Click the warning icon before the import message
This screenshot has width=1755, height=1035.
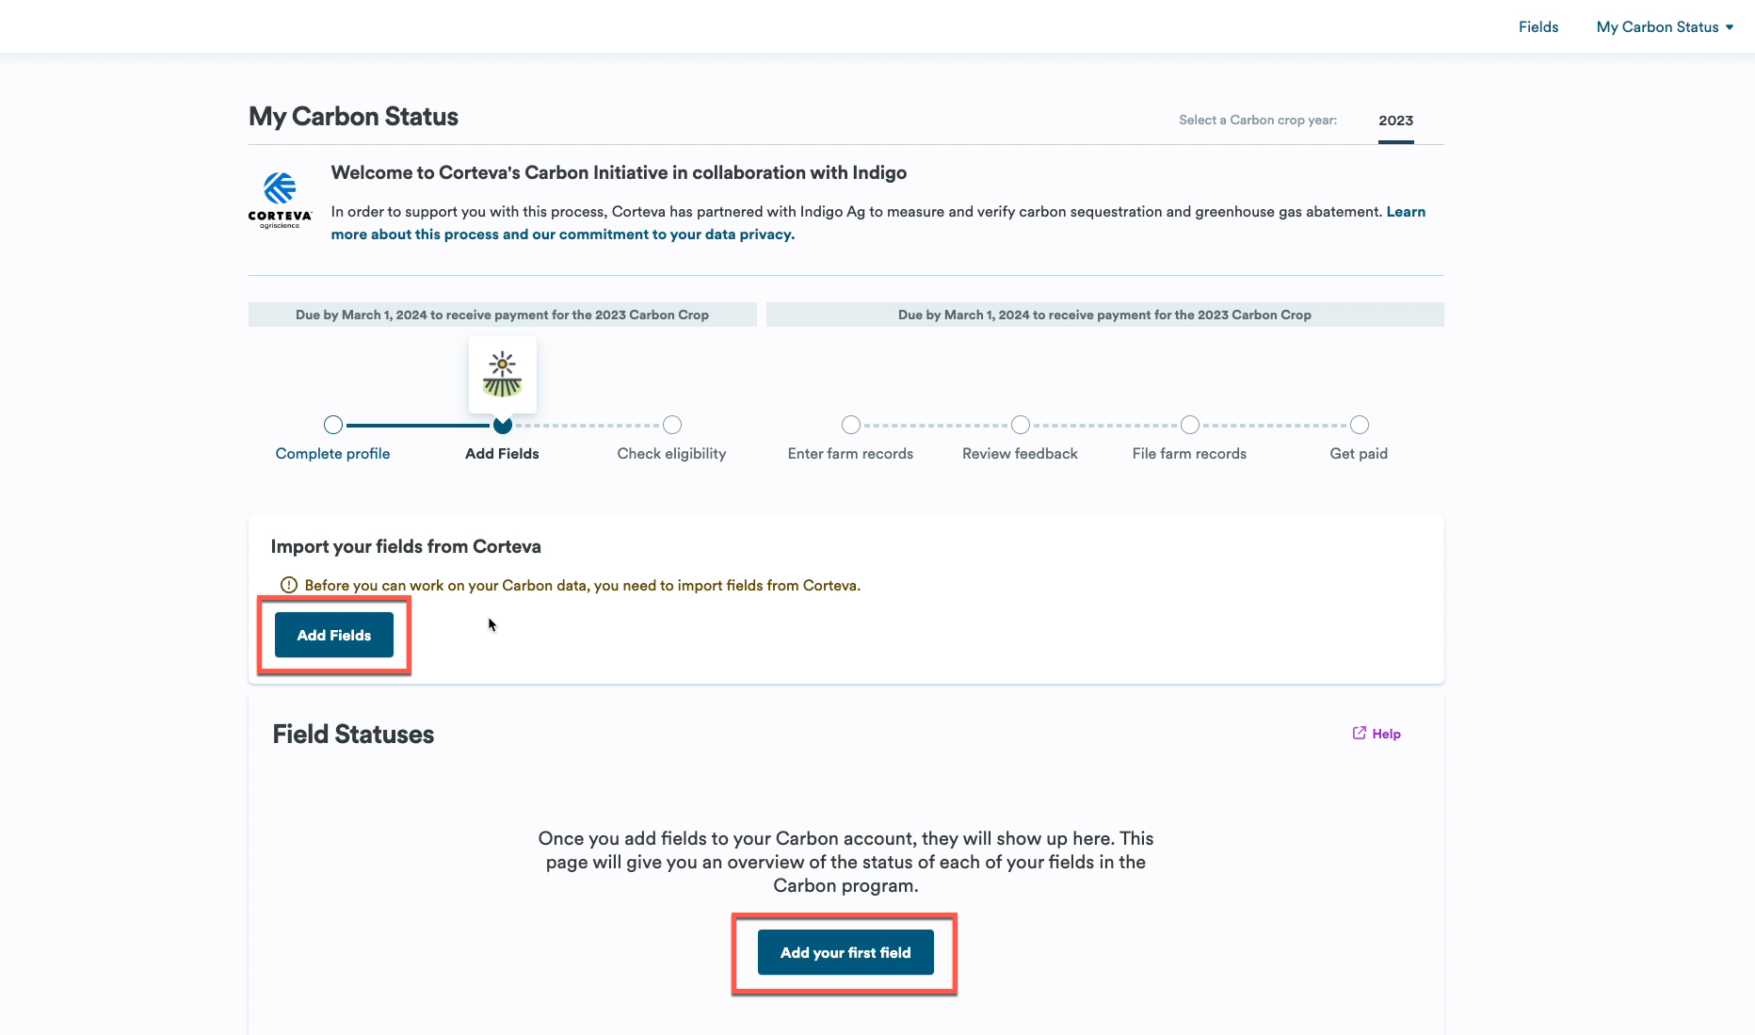[288, 585]
